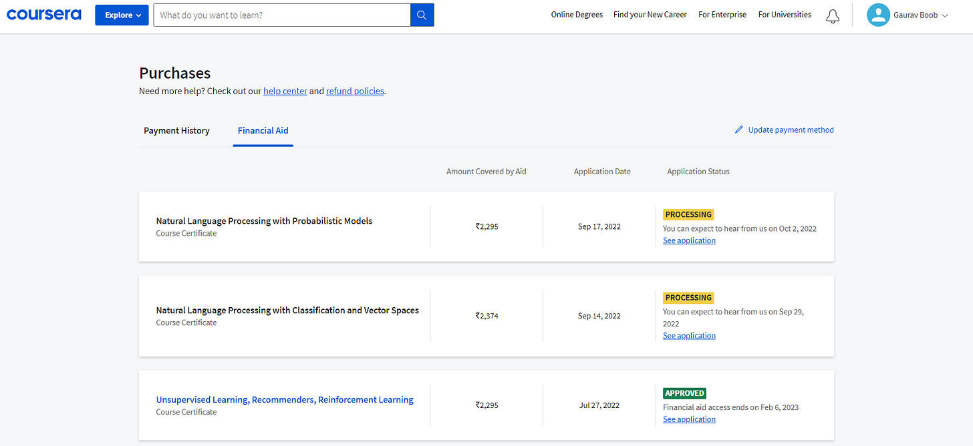Expand the Explore dropdown menu
This screenshot has height=446, width=973.
(x=122, y=15)
